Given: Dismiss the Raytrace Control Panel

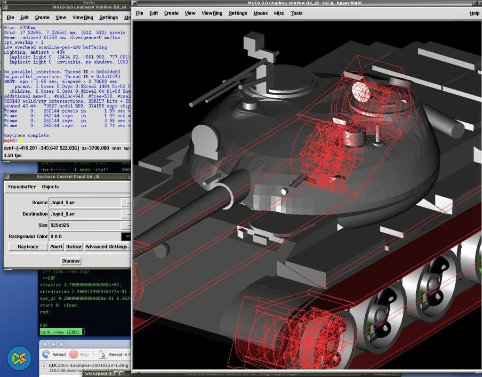Looking at the screenshot, I should pos(71,261).
